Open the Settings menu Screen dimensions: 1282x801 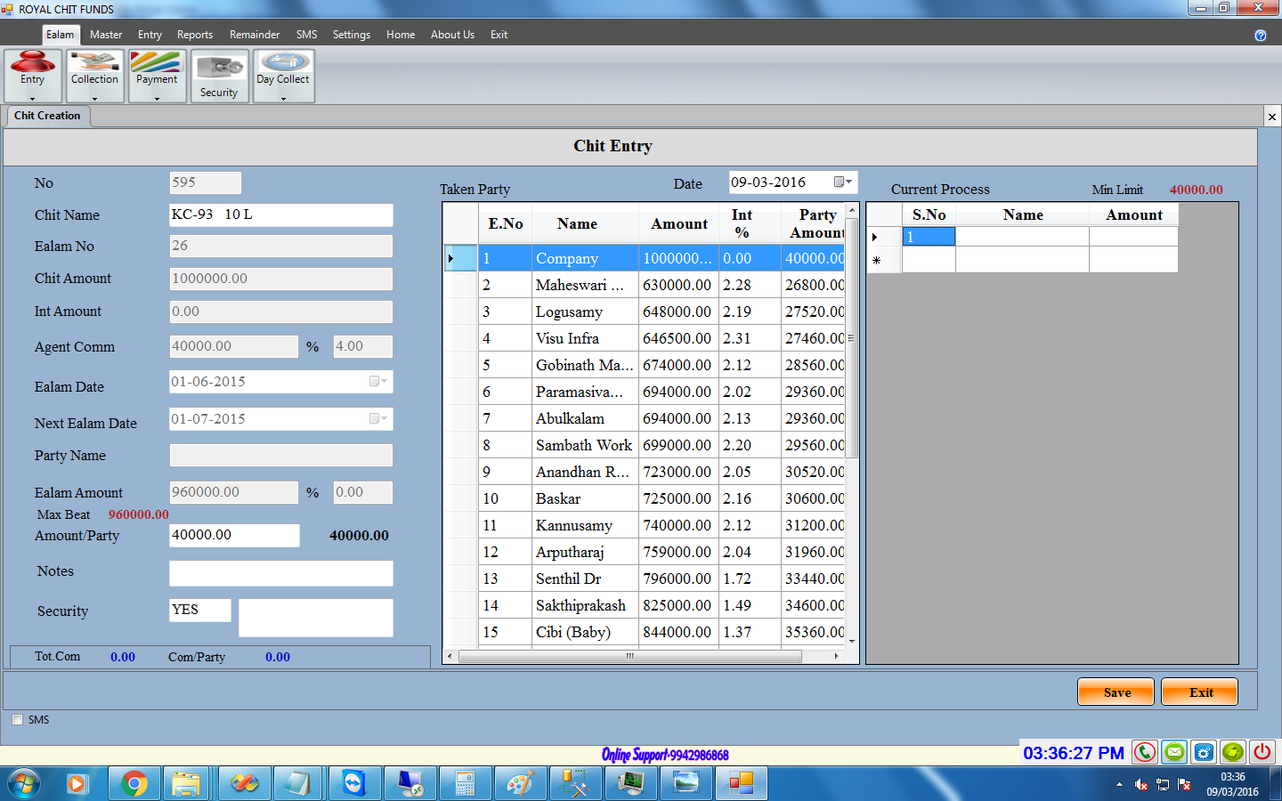coord(352,35)
